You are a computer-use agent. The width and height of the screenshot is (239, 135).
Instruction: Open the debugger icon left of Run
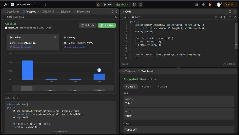99,4
